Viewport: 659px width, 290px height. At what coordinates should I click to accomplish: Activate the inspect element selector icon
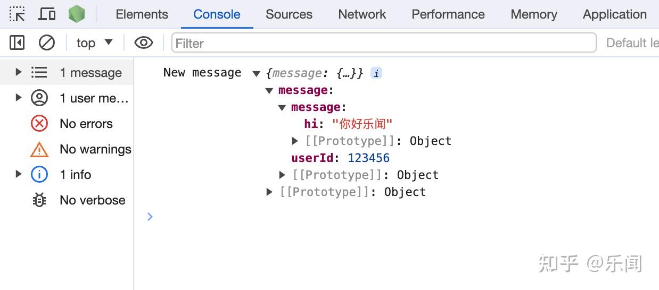[17, 14]
